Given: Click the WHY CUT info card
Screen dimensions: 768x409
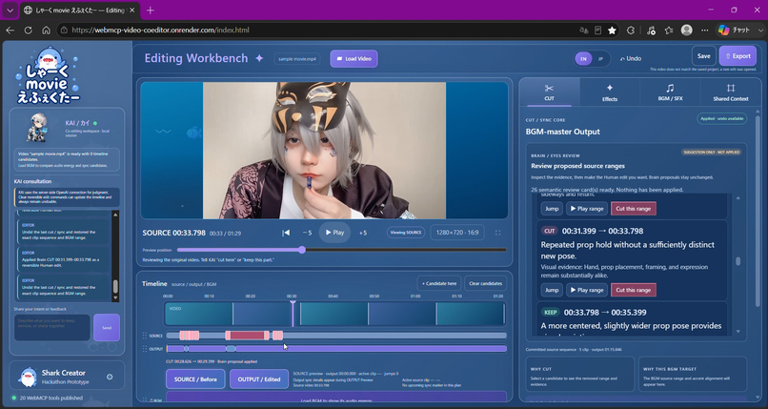Looking at the screenshot, I should (580, 375).
